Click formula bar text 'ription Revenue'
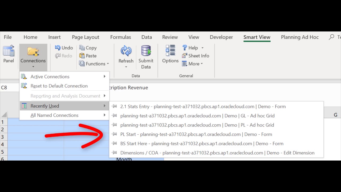Viewport: 341px width, 192px height. (x=129, y=87)
